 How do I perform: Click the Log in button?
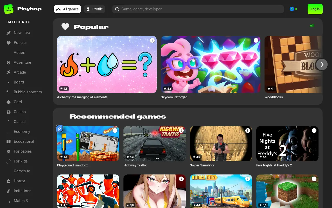tap(315, 9)
